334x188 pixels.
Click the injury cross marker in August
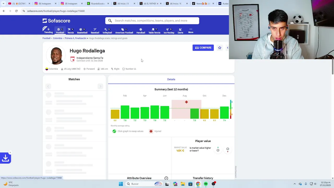pyautogui.click(x=186, y=102)
